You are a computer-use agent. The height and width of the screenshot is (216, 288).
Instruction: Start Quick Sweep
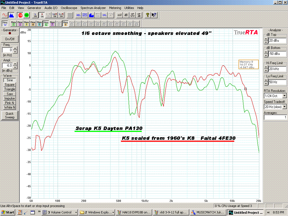coord(10,116)
